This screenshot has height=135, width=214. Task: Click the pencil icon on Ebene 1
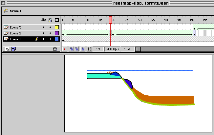coord(37,39)
